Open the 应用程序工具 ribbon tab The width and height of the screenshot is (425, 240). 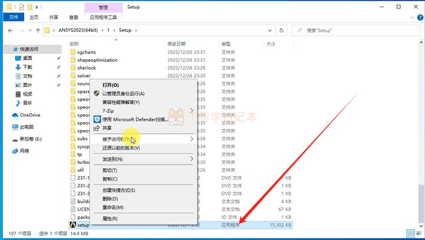(x=103, y=17)
